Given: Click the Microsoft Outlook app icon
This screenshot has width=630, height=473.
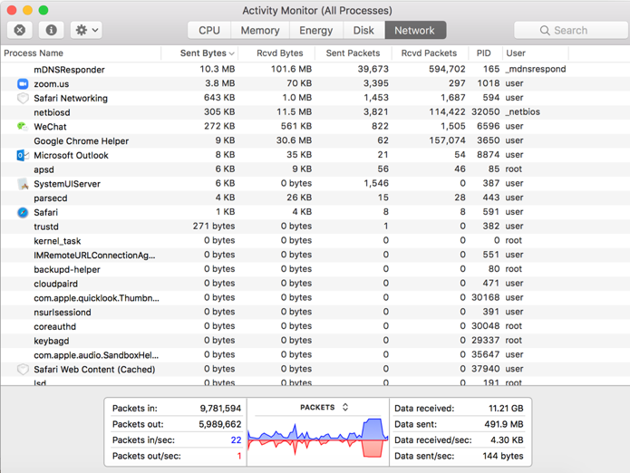Looking at the screenshot, I should (23, 155).
